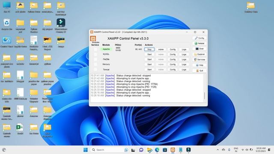
Task: Open the taskbar clock and date
Action: [x=261, y=150]
